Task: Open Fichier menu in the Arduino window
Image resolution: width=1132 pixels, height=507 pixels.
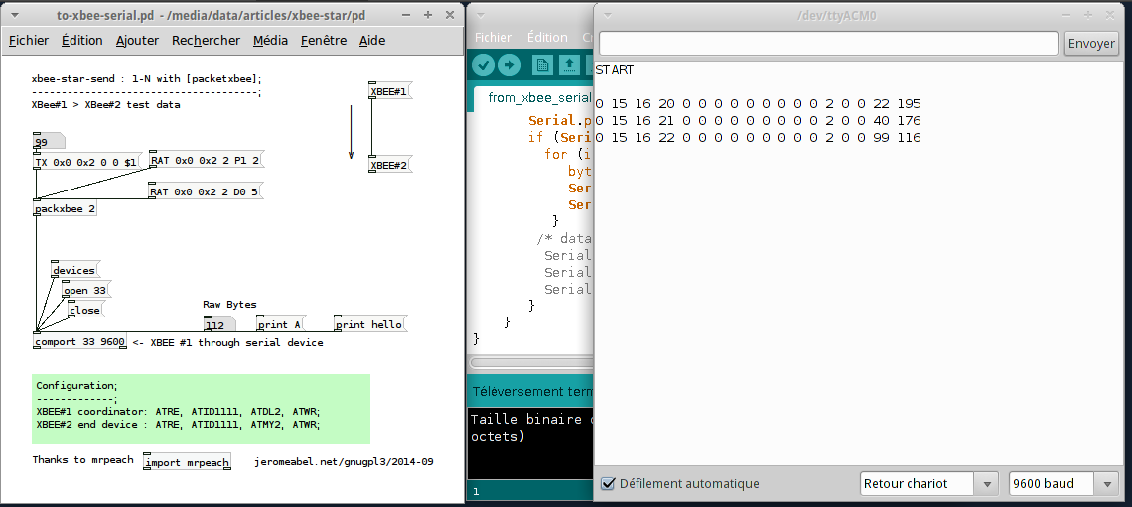Action: pos(494,37)
